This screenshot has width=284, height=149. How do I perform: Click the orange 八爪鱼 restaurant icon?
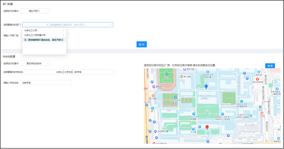point(262,113)
